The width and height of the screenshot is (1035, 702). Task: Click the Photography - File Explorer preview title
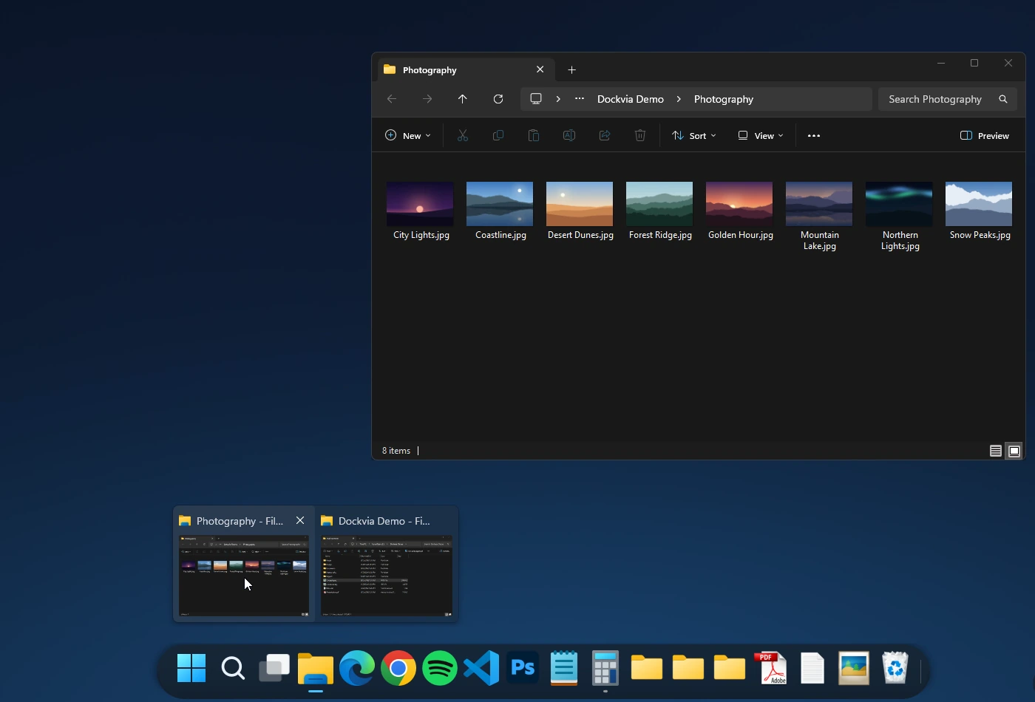[240, 521]
